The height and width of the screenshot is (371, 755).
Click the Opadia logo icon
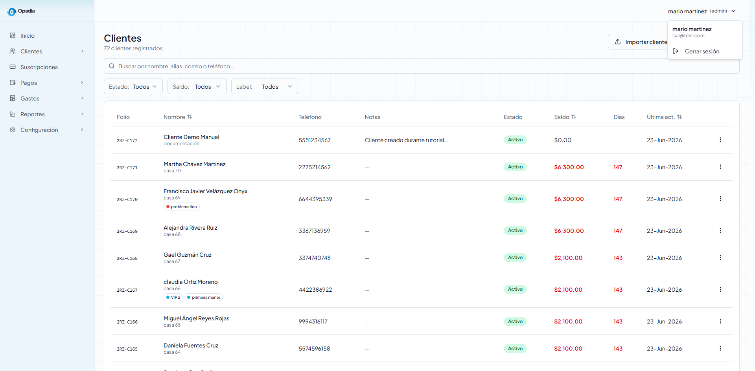point(12,12)
